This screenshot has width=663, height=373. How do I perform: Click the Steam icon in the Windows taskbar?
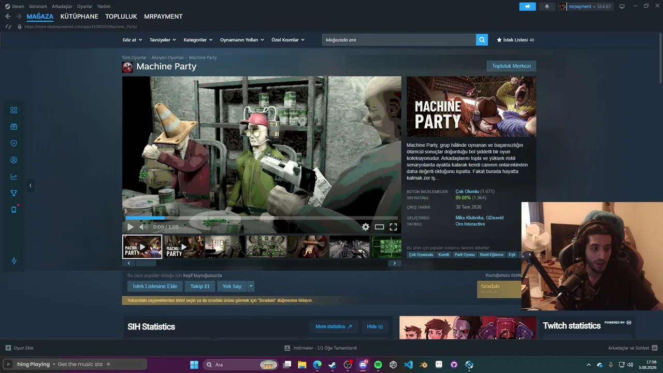332,365
